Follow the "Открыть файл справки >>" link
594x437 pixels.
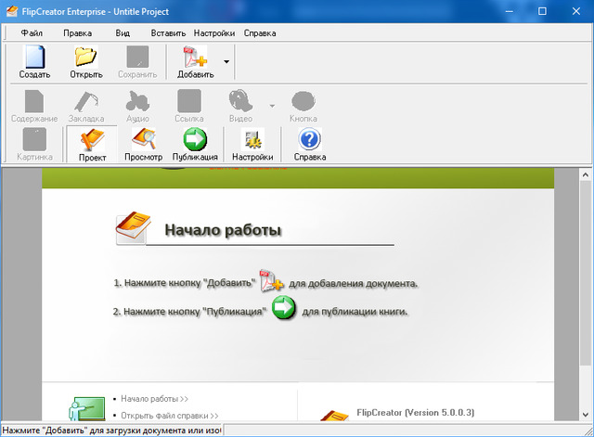pyautogui.click(x=169, y=416)
